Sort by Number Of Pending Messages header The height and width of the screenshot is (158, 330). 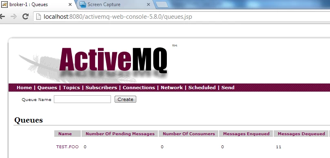click(120, 134)
